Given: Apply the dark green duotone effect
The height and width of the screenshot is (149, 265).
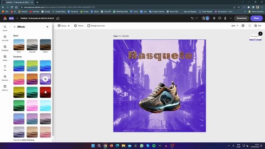Looking at the screenshot, I should click(x=19, y=106).
